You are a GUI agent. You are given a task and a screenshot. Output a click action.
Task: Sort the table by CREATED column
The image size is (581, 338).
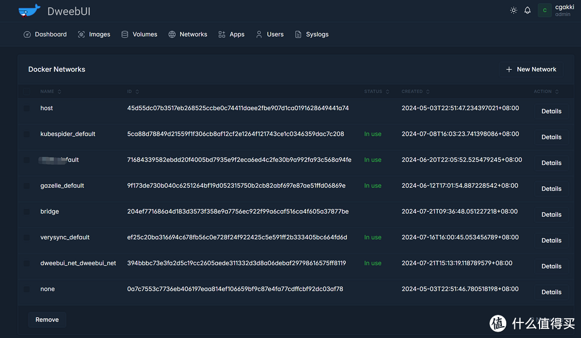(x=415, y=91)
